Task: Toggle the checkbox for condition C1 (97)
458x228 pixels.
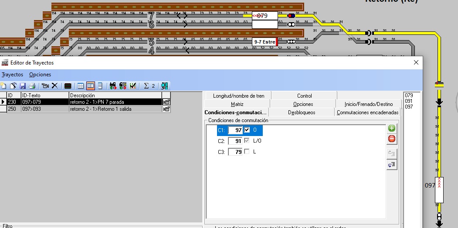Action: (247, 130)
